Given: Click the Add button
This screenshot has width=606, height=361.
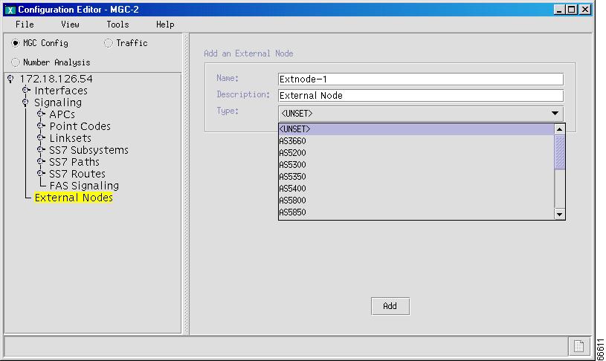Looking at the screenshot, I should point(390,306).
